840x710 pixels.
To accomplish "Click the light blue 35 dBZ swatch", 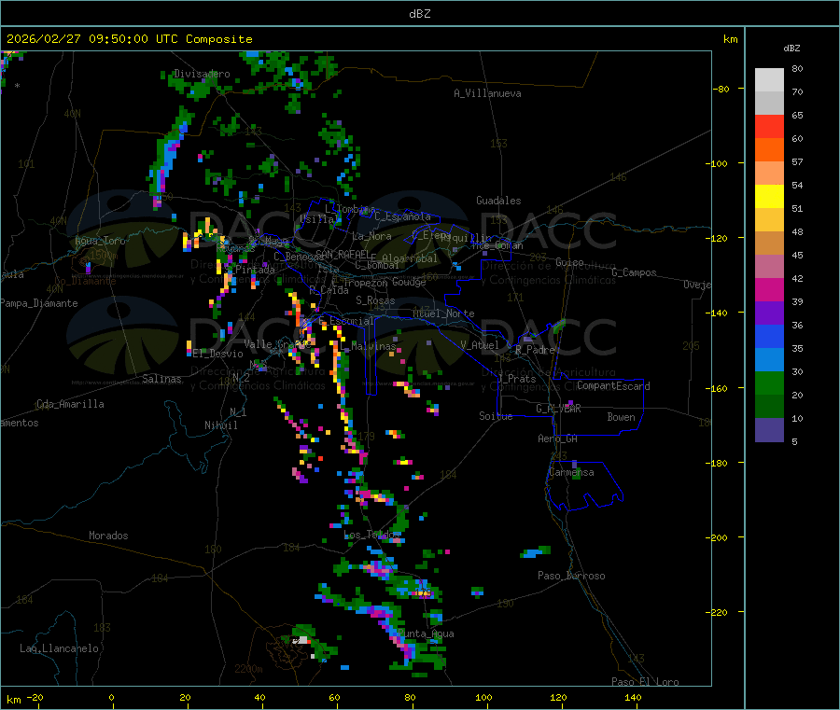I will click(769, 360).
